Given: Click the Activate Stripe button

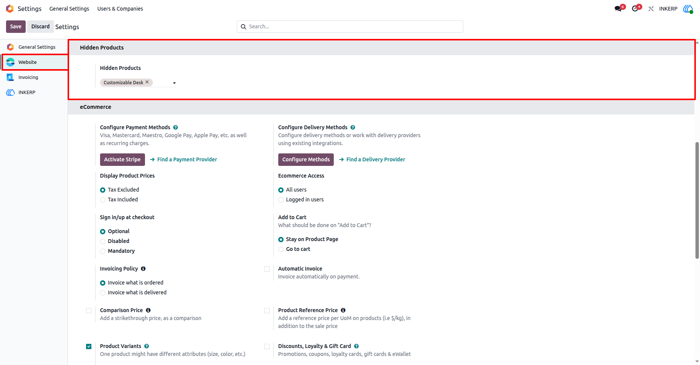Looking at the screenshot, I should point(122,159).
